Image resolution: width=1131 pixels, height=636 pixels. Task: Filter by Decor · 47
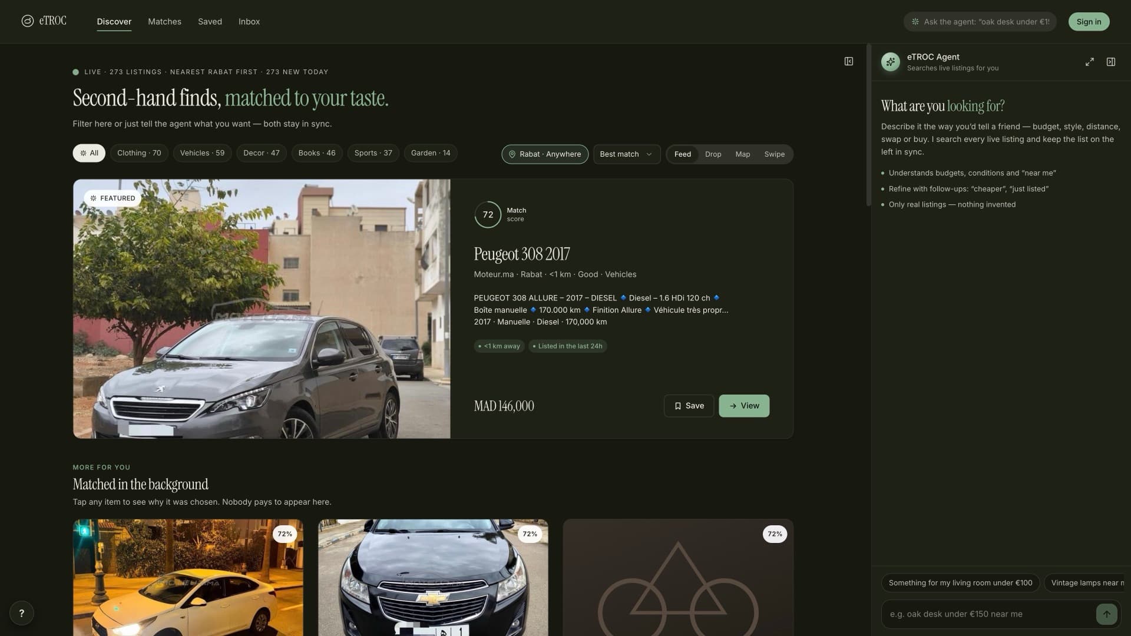[262, 153]
